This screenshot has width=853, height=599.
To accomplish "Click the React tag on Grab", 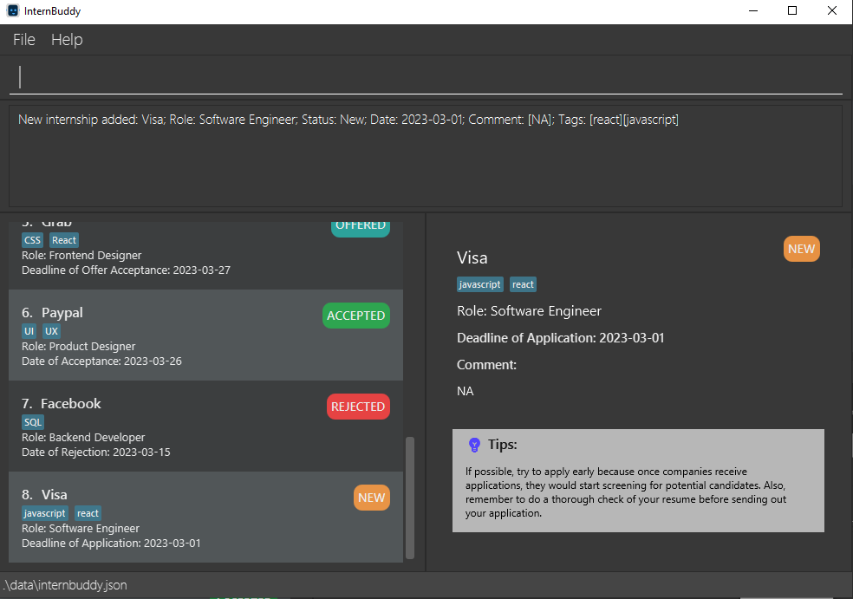I will [64, 240].
